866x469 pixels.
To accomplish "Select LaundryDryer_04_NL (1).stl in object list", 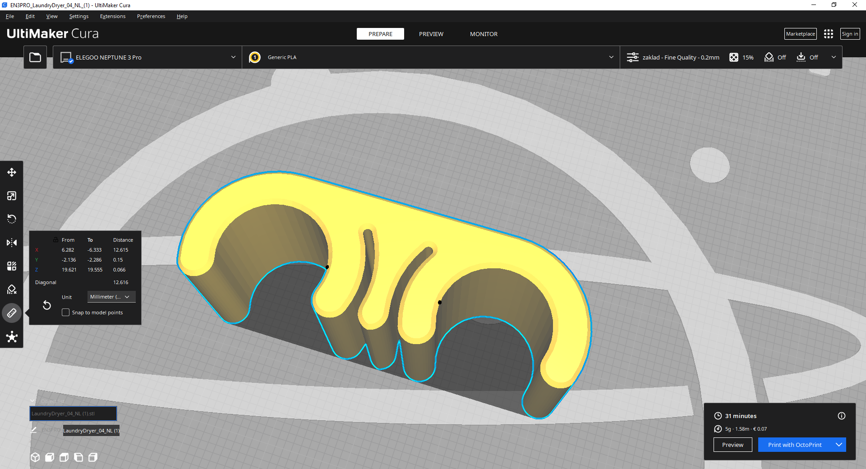I will point(73,414).
